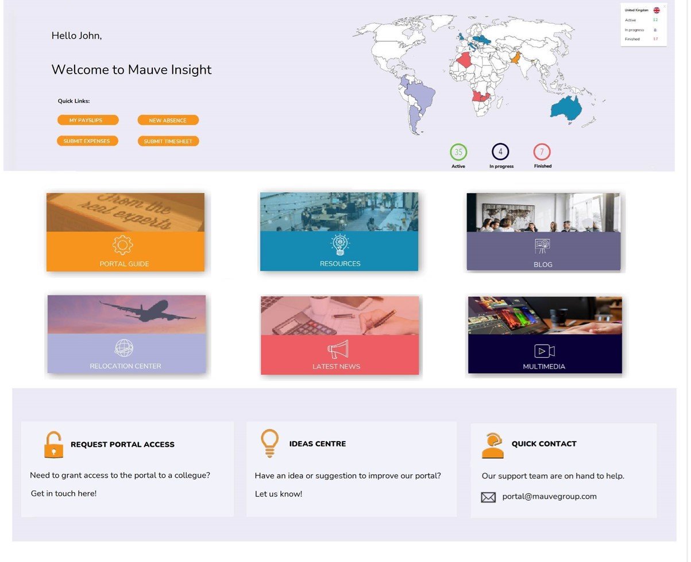Open Submit Expenses quick link
Viewport: 691px width, 562px height.
[x=87, y=141]
